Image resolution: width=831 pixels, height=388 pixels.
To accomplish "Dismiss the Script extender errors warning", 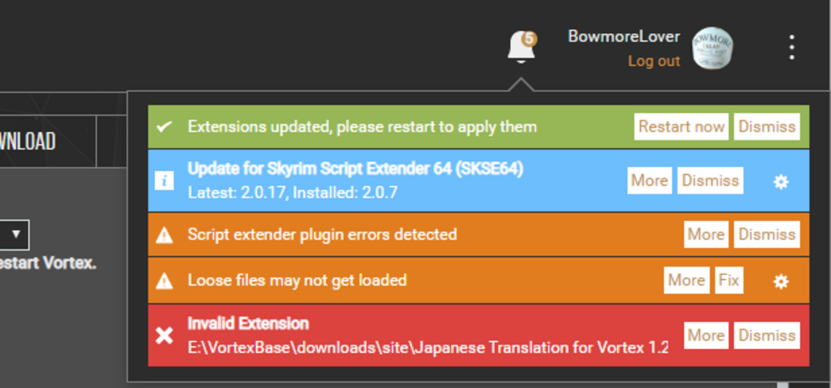I will (x=766, y=235).
